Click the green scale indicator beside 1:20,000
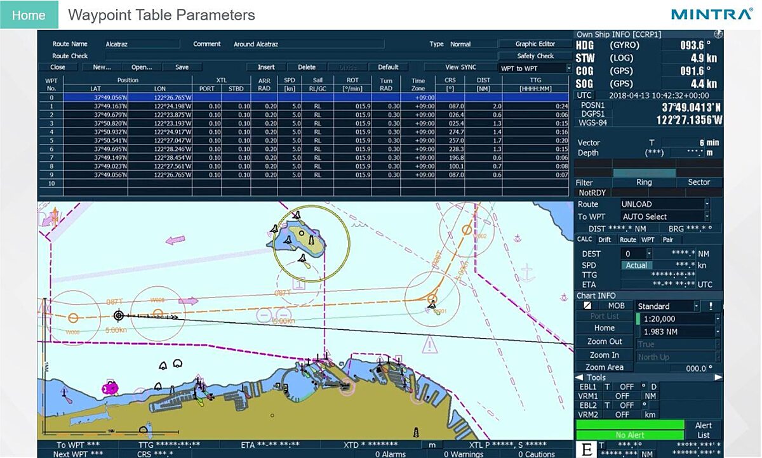762x458 pixels. pyautogui.click(x=638, y=319)
